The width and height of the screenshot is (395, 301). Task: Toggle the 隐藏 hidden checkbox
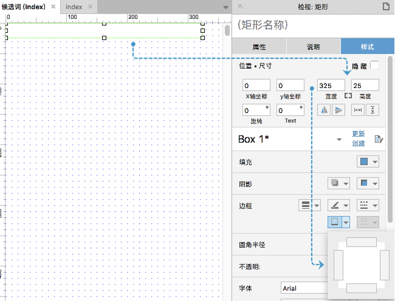point(374,65)
